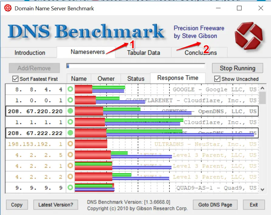
Task: Select the Name sub-tab
Action: coord(79,79)
